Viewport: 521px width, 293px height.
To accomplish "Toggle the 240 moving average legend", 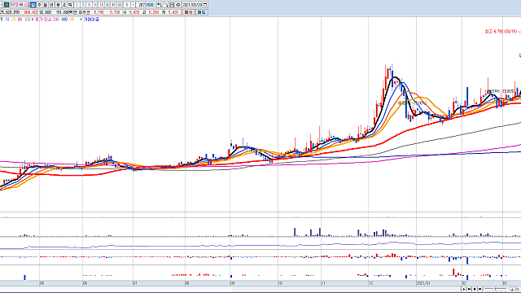I will (55, 20).
